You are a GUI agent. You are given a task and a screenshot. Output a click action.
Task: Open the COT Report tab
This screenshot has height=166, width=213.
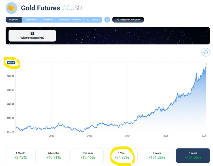point(93,20)
